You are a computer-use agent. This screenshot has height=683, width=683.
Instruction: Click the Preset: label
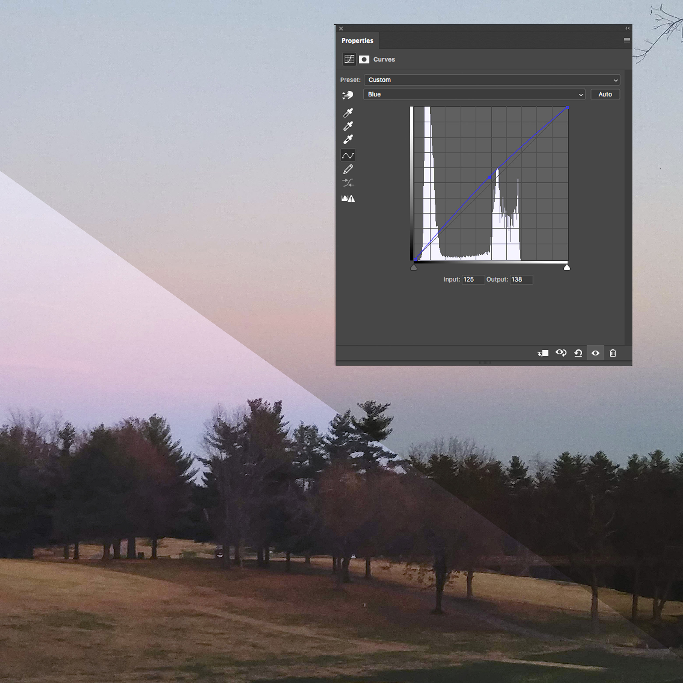coord(350,80)
